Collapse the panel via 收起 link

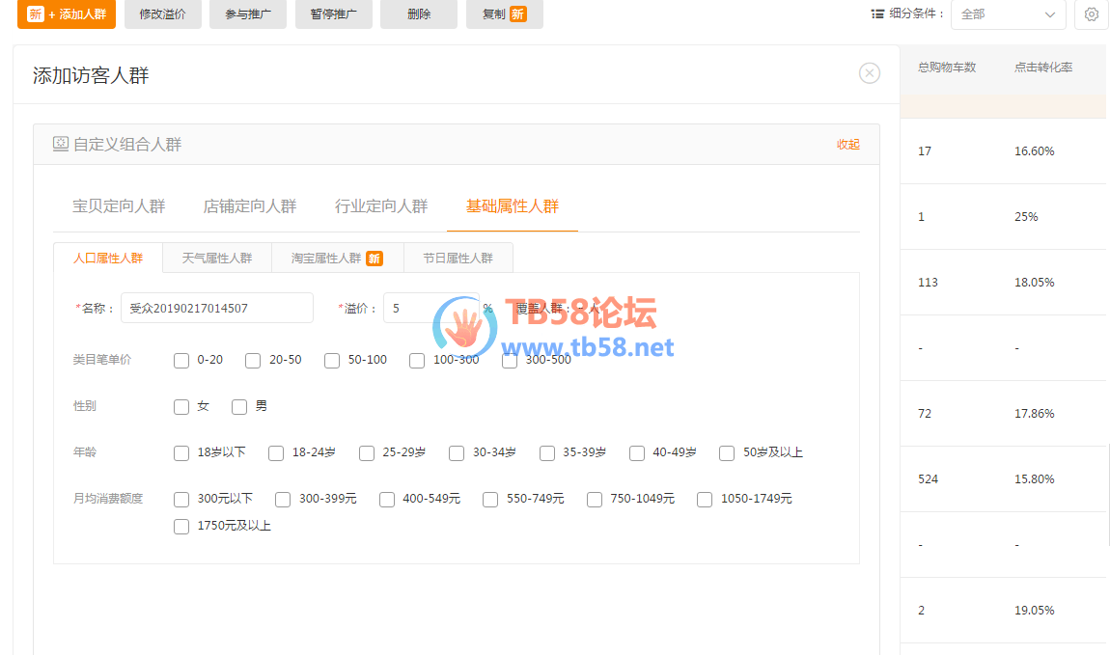click(x=847, y=145)
